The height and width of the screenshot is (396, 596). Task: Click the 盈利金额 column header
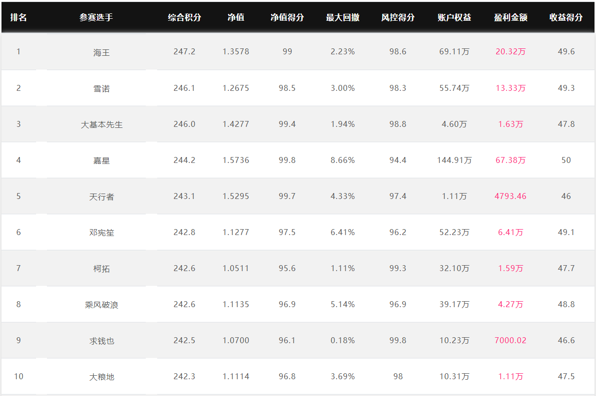511,17
